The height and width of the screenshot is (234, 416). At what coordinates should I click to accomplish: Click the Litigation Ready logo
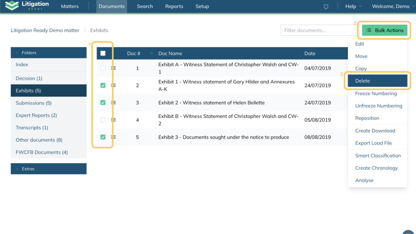pyautogui.click(x=27, y=6)
